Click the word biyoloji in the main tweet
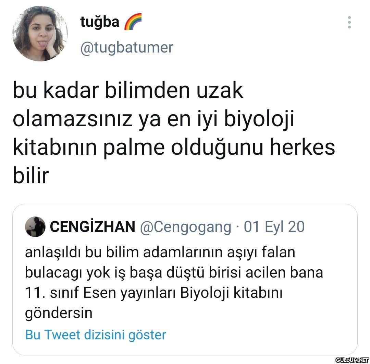Viewport: 370px width, 364px height. click(259, 119)
